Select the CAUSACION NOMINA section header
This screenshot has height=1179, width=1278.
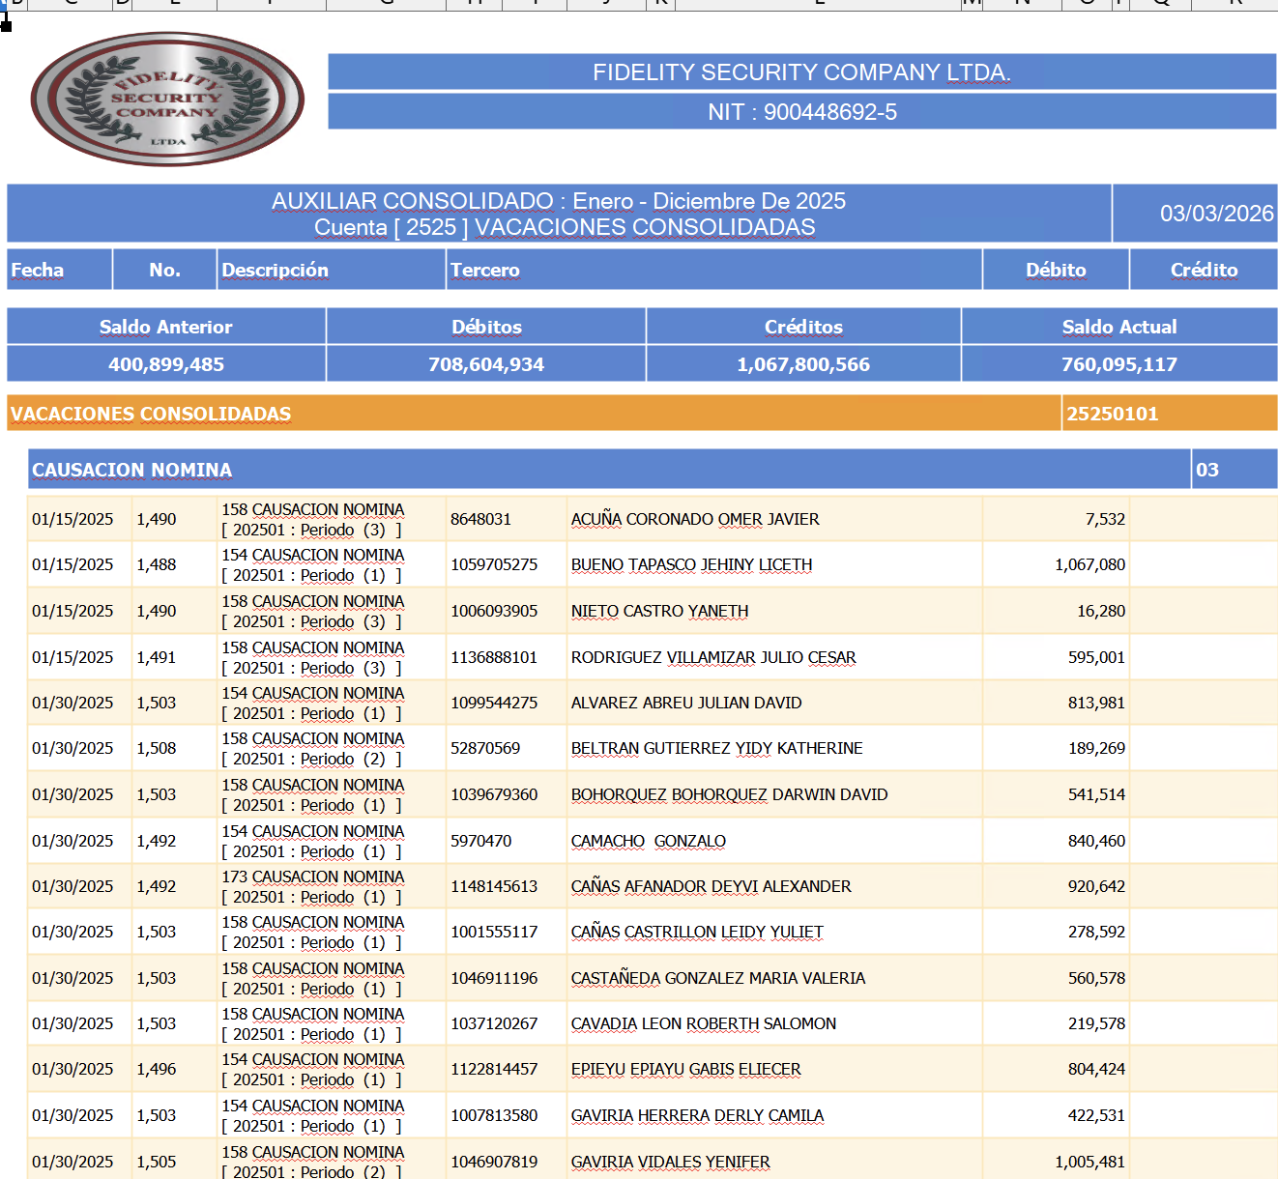[x=609, y=470]
